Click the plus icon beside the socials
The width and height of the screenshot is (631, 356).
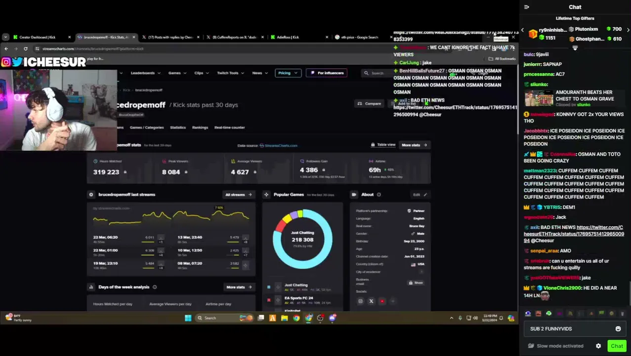click(393, 301)
